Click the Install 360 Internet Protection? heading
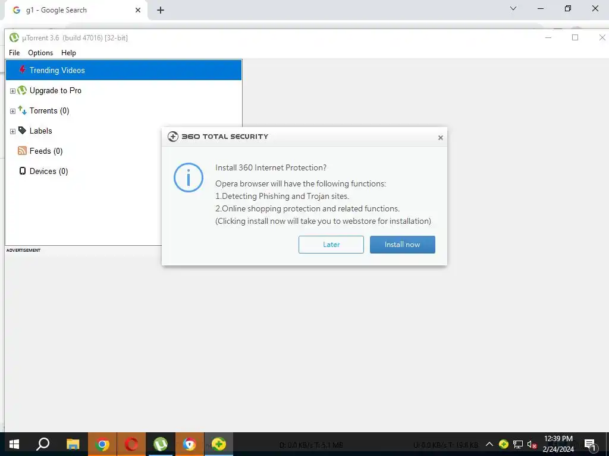This screenshot has height=456, width=609. point(271,167)
